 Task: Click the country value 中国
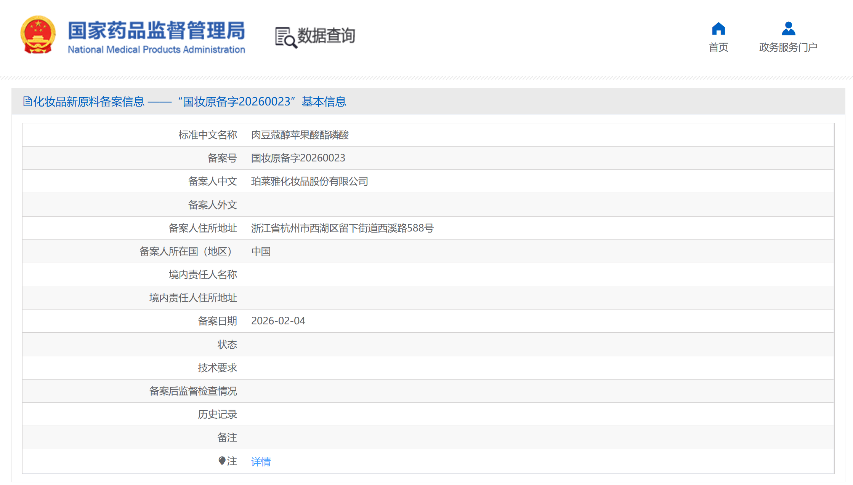(x=261, y=251)
